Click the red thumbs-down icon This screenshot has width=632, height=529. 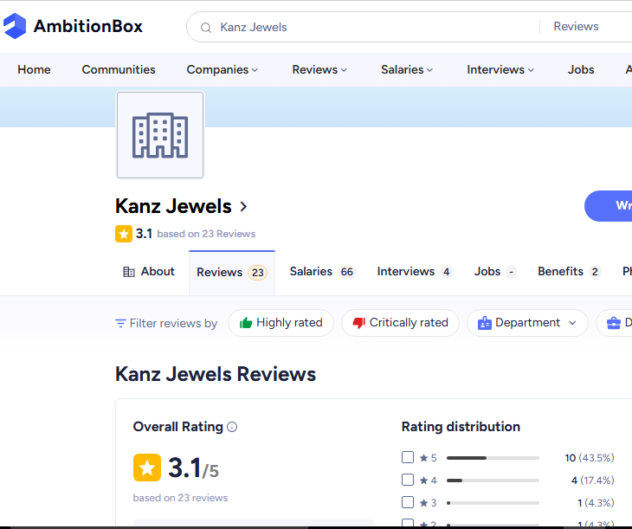(358, 323)
